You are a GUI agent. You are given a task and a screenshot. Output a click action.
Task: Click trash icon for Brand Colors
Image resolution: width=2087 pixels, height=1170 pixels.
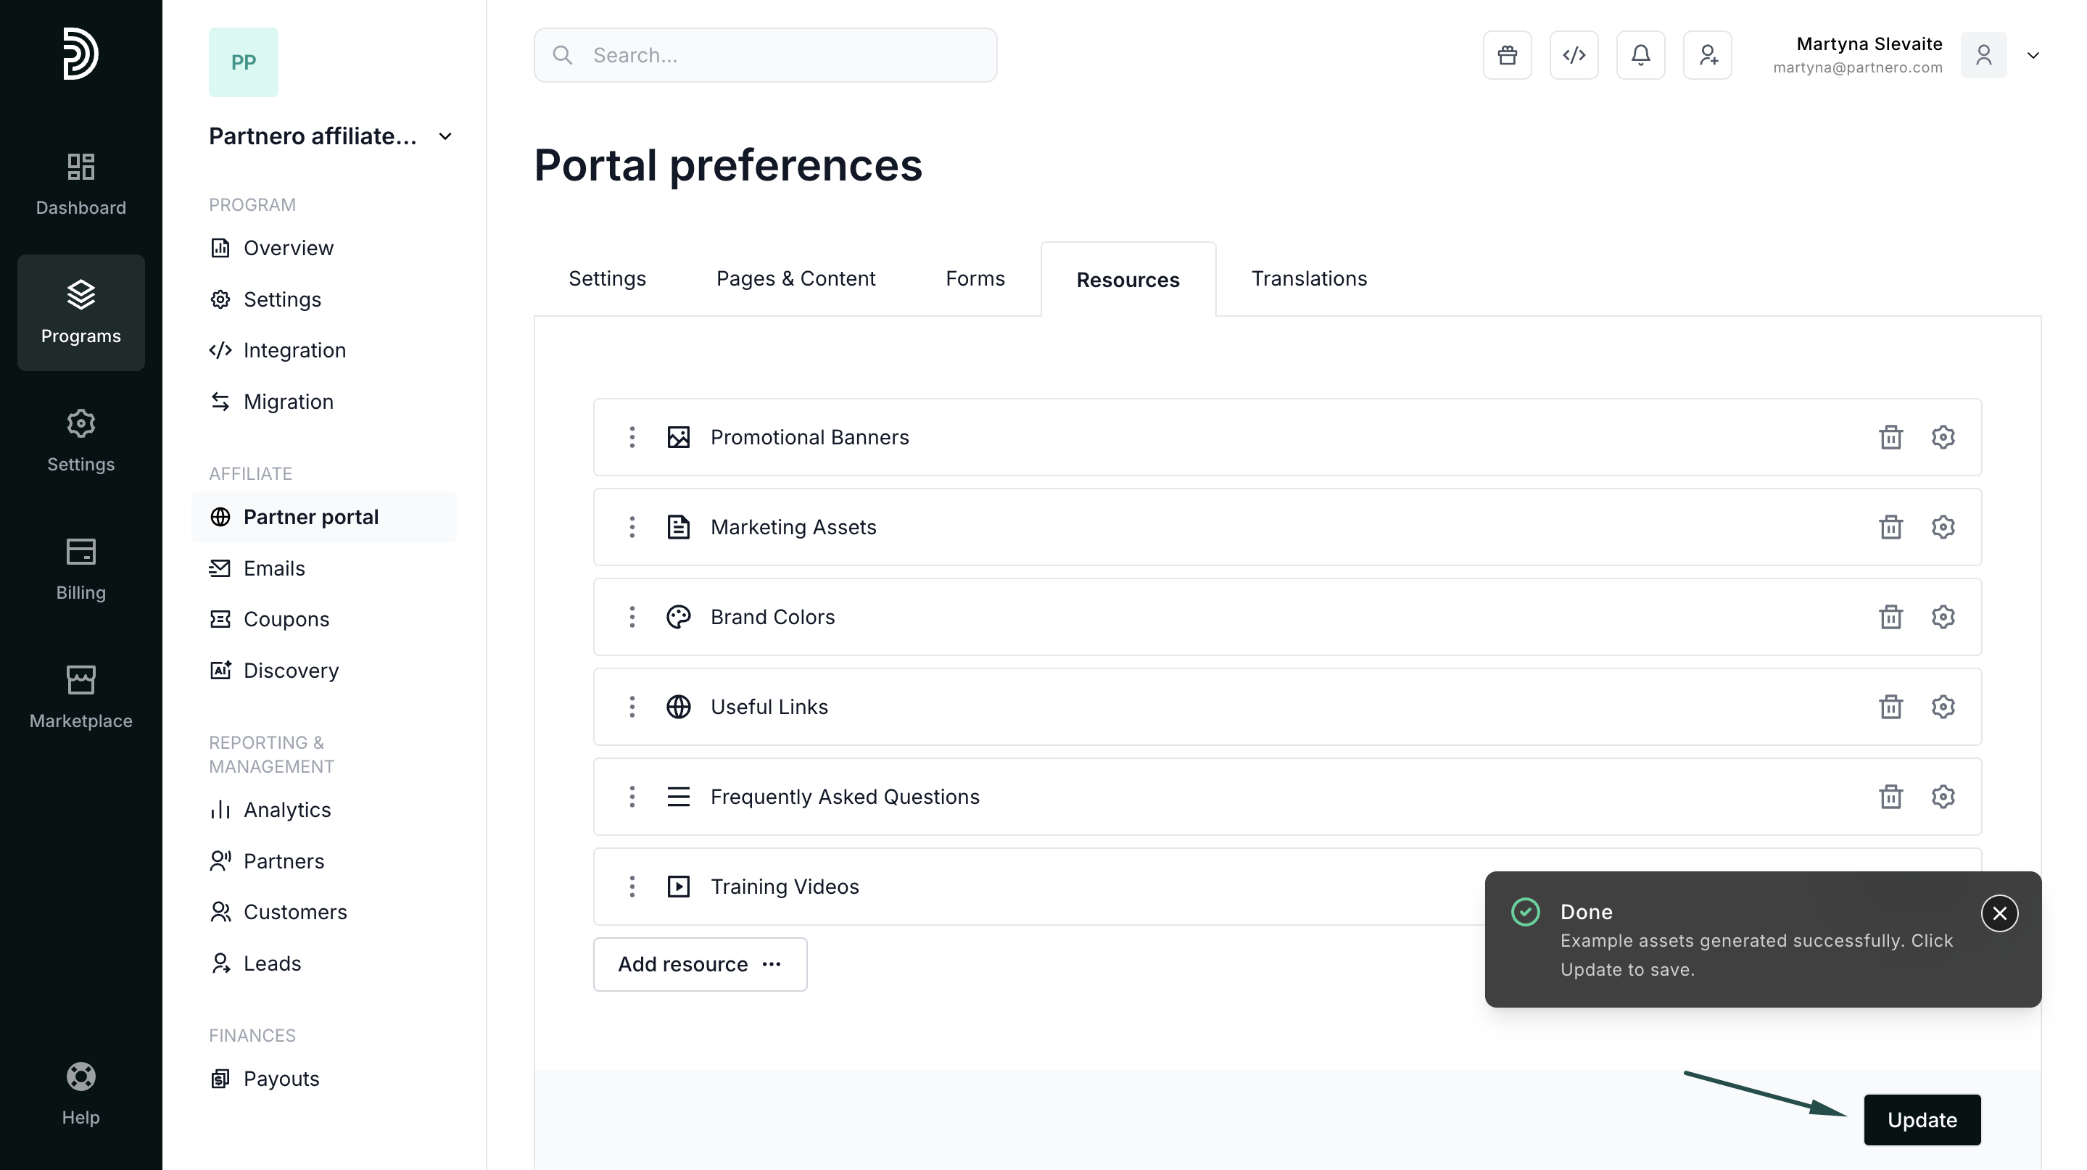pos(1890,617)
